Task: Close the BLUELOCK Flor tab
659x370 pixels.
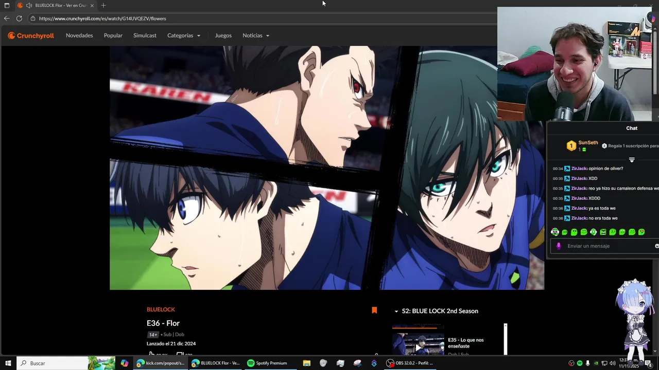Action: 92,5
